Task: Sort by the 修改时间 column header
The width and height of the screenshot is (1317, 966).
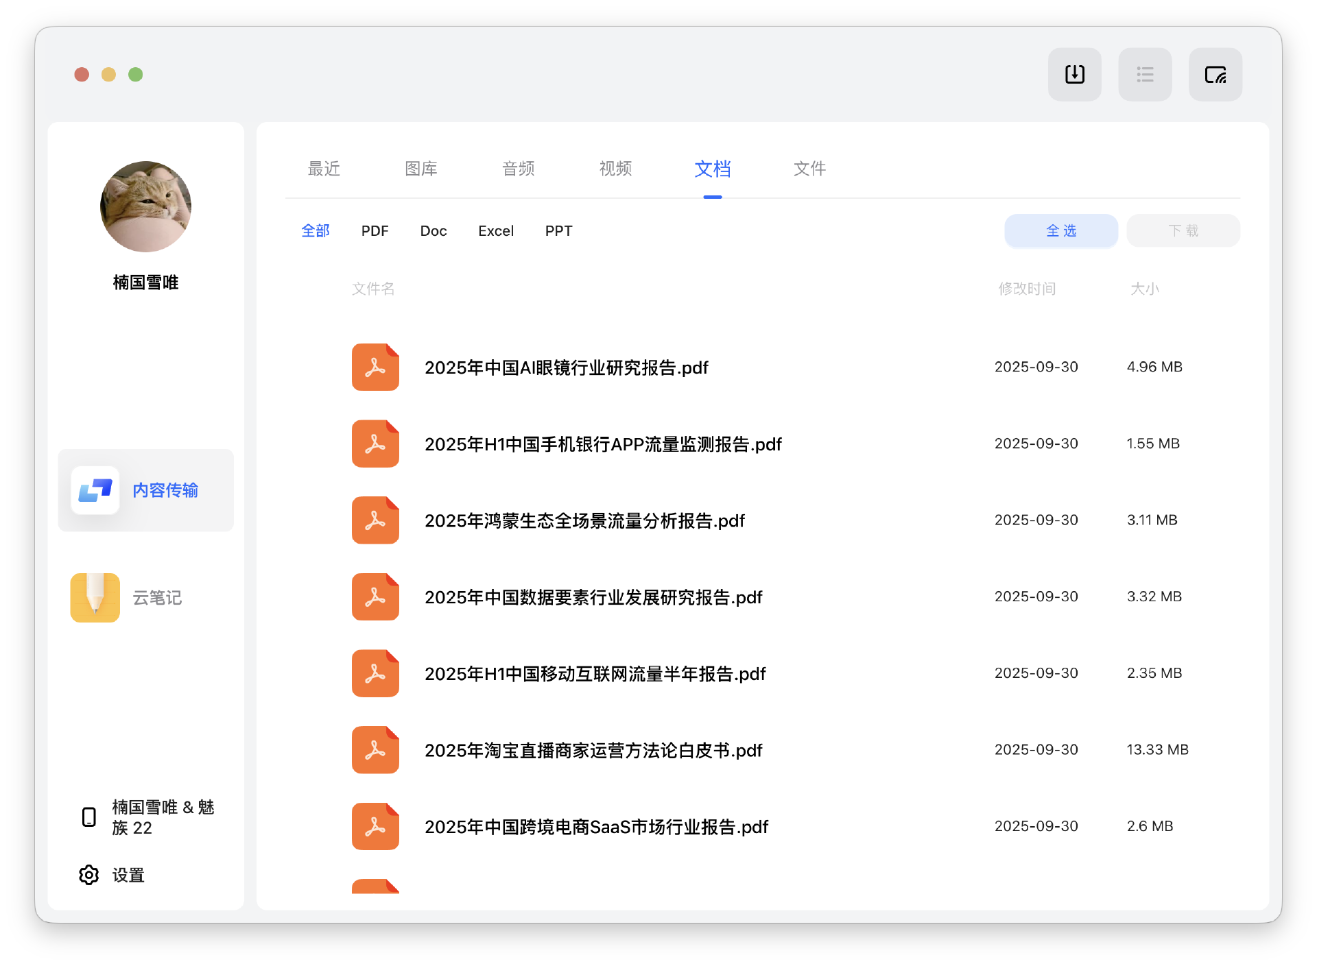Action: pyautogui.click(x=1026, y=289)
